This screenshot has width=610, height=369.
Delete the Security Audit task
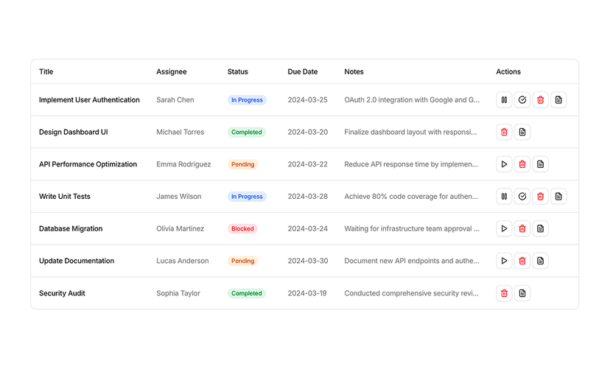504,293
